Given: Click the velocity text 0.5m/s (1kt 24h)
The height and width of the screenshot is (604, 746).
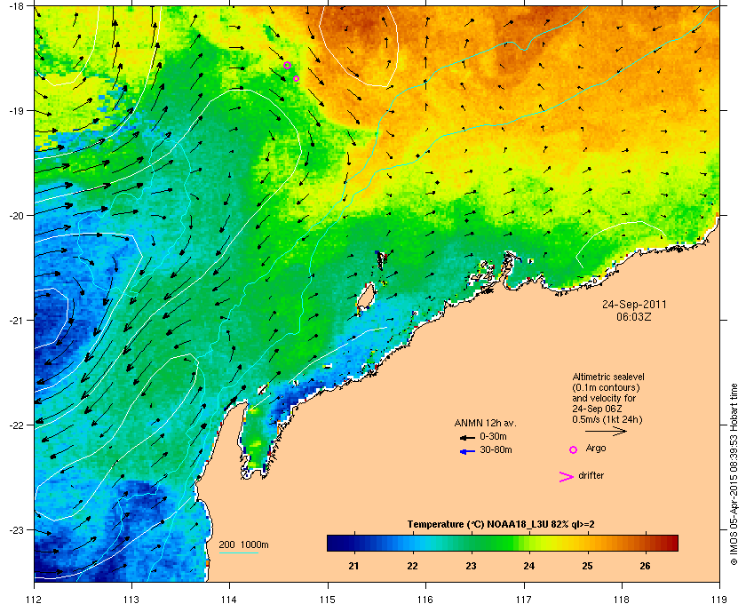Looking at the screenshot, I should coord(607,419).
